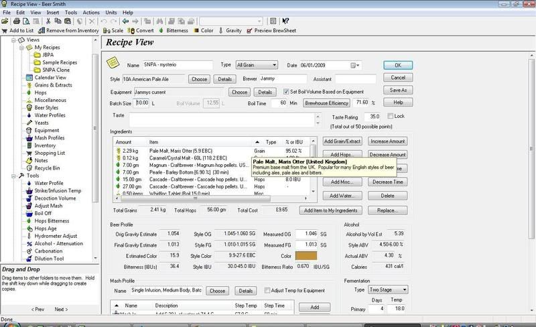Image resolution: width=536 pixels, height=327 pixels.
Task: Click the Print Preview toolbar icon
Action: tap(26, 21)
